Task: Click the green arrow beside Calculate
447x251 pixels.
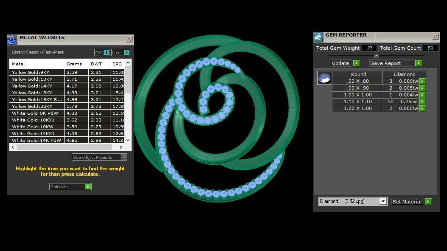Action: pyautogui.click(x=88, y=186)
